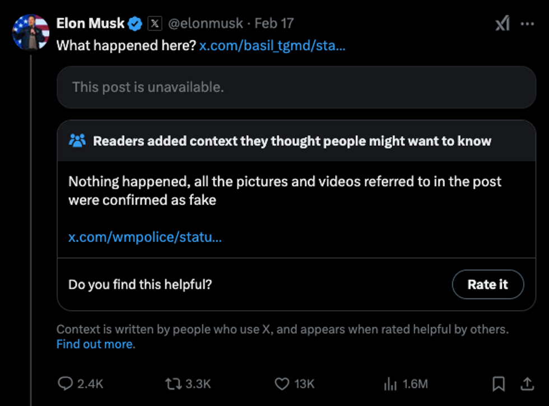This screenshot has height=406, width=549.
Task: Open the x.com/wmpolice source link
Action: pos(145,237)
